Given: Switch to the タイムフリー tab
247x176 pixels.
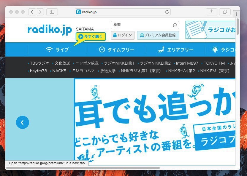Looking at the screenshot, I should (x=117, y=50).
